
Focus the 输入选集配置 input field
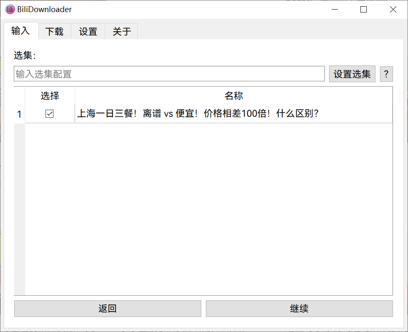[x=169, y=74]
